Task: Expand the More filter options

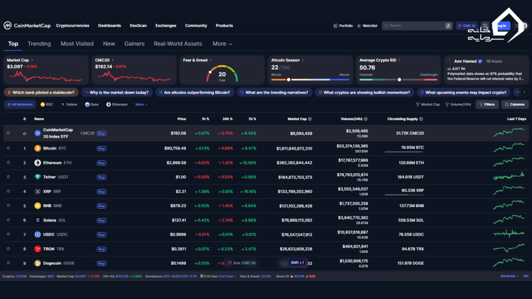Action: [x=141, y=104]
